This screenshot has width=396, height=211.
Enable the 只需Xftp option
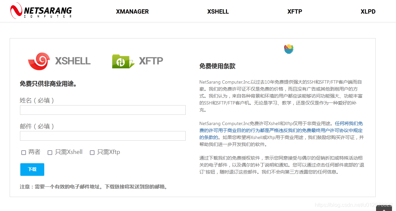coord(92,152)
